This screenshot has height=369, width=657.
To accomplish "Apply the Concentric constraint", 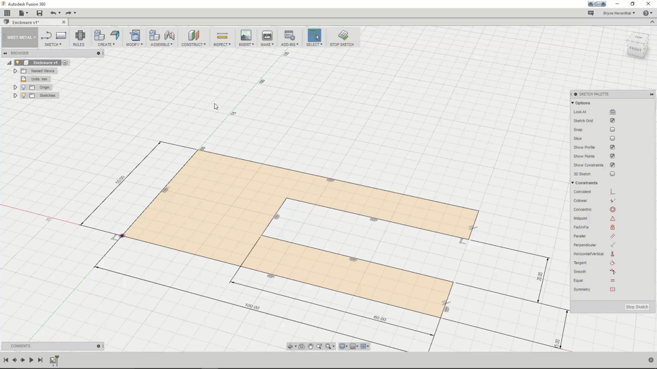I will (613, 210).
